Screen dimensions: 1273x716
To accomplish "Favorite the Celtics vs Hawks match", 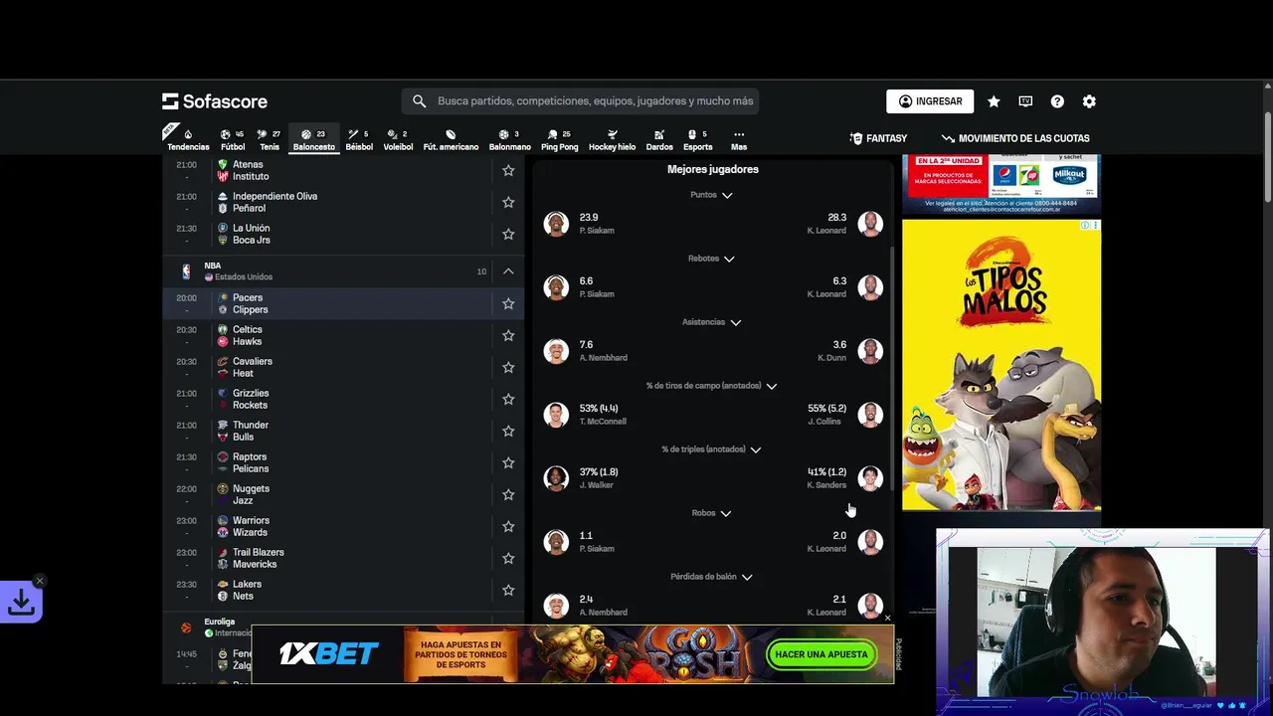I will tap(508, 335).
